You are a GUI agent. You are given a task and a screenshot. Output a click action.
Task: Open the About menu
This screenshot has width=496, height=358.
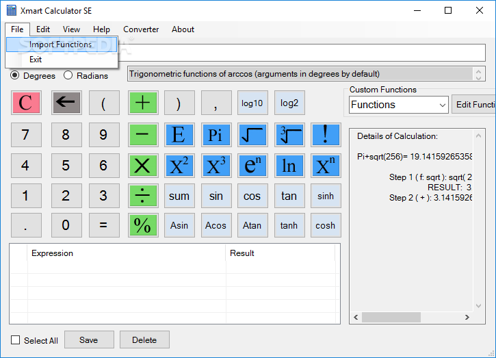183,29
